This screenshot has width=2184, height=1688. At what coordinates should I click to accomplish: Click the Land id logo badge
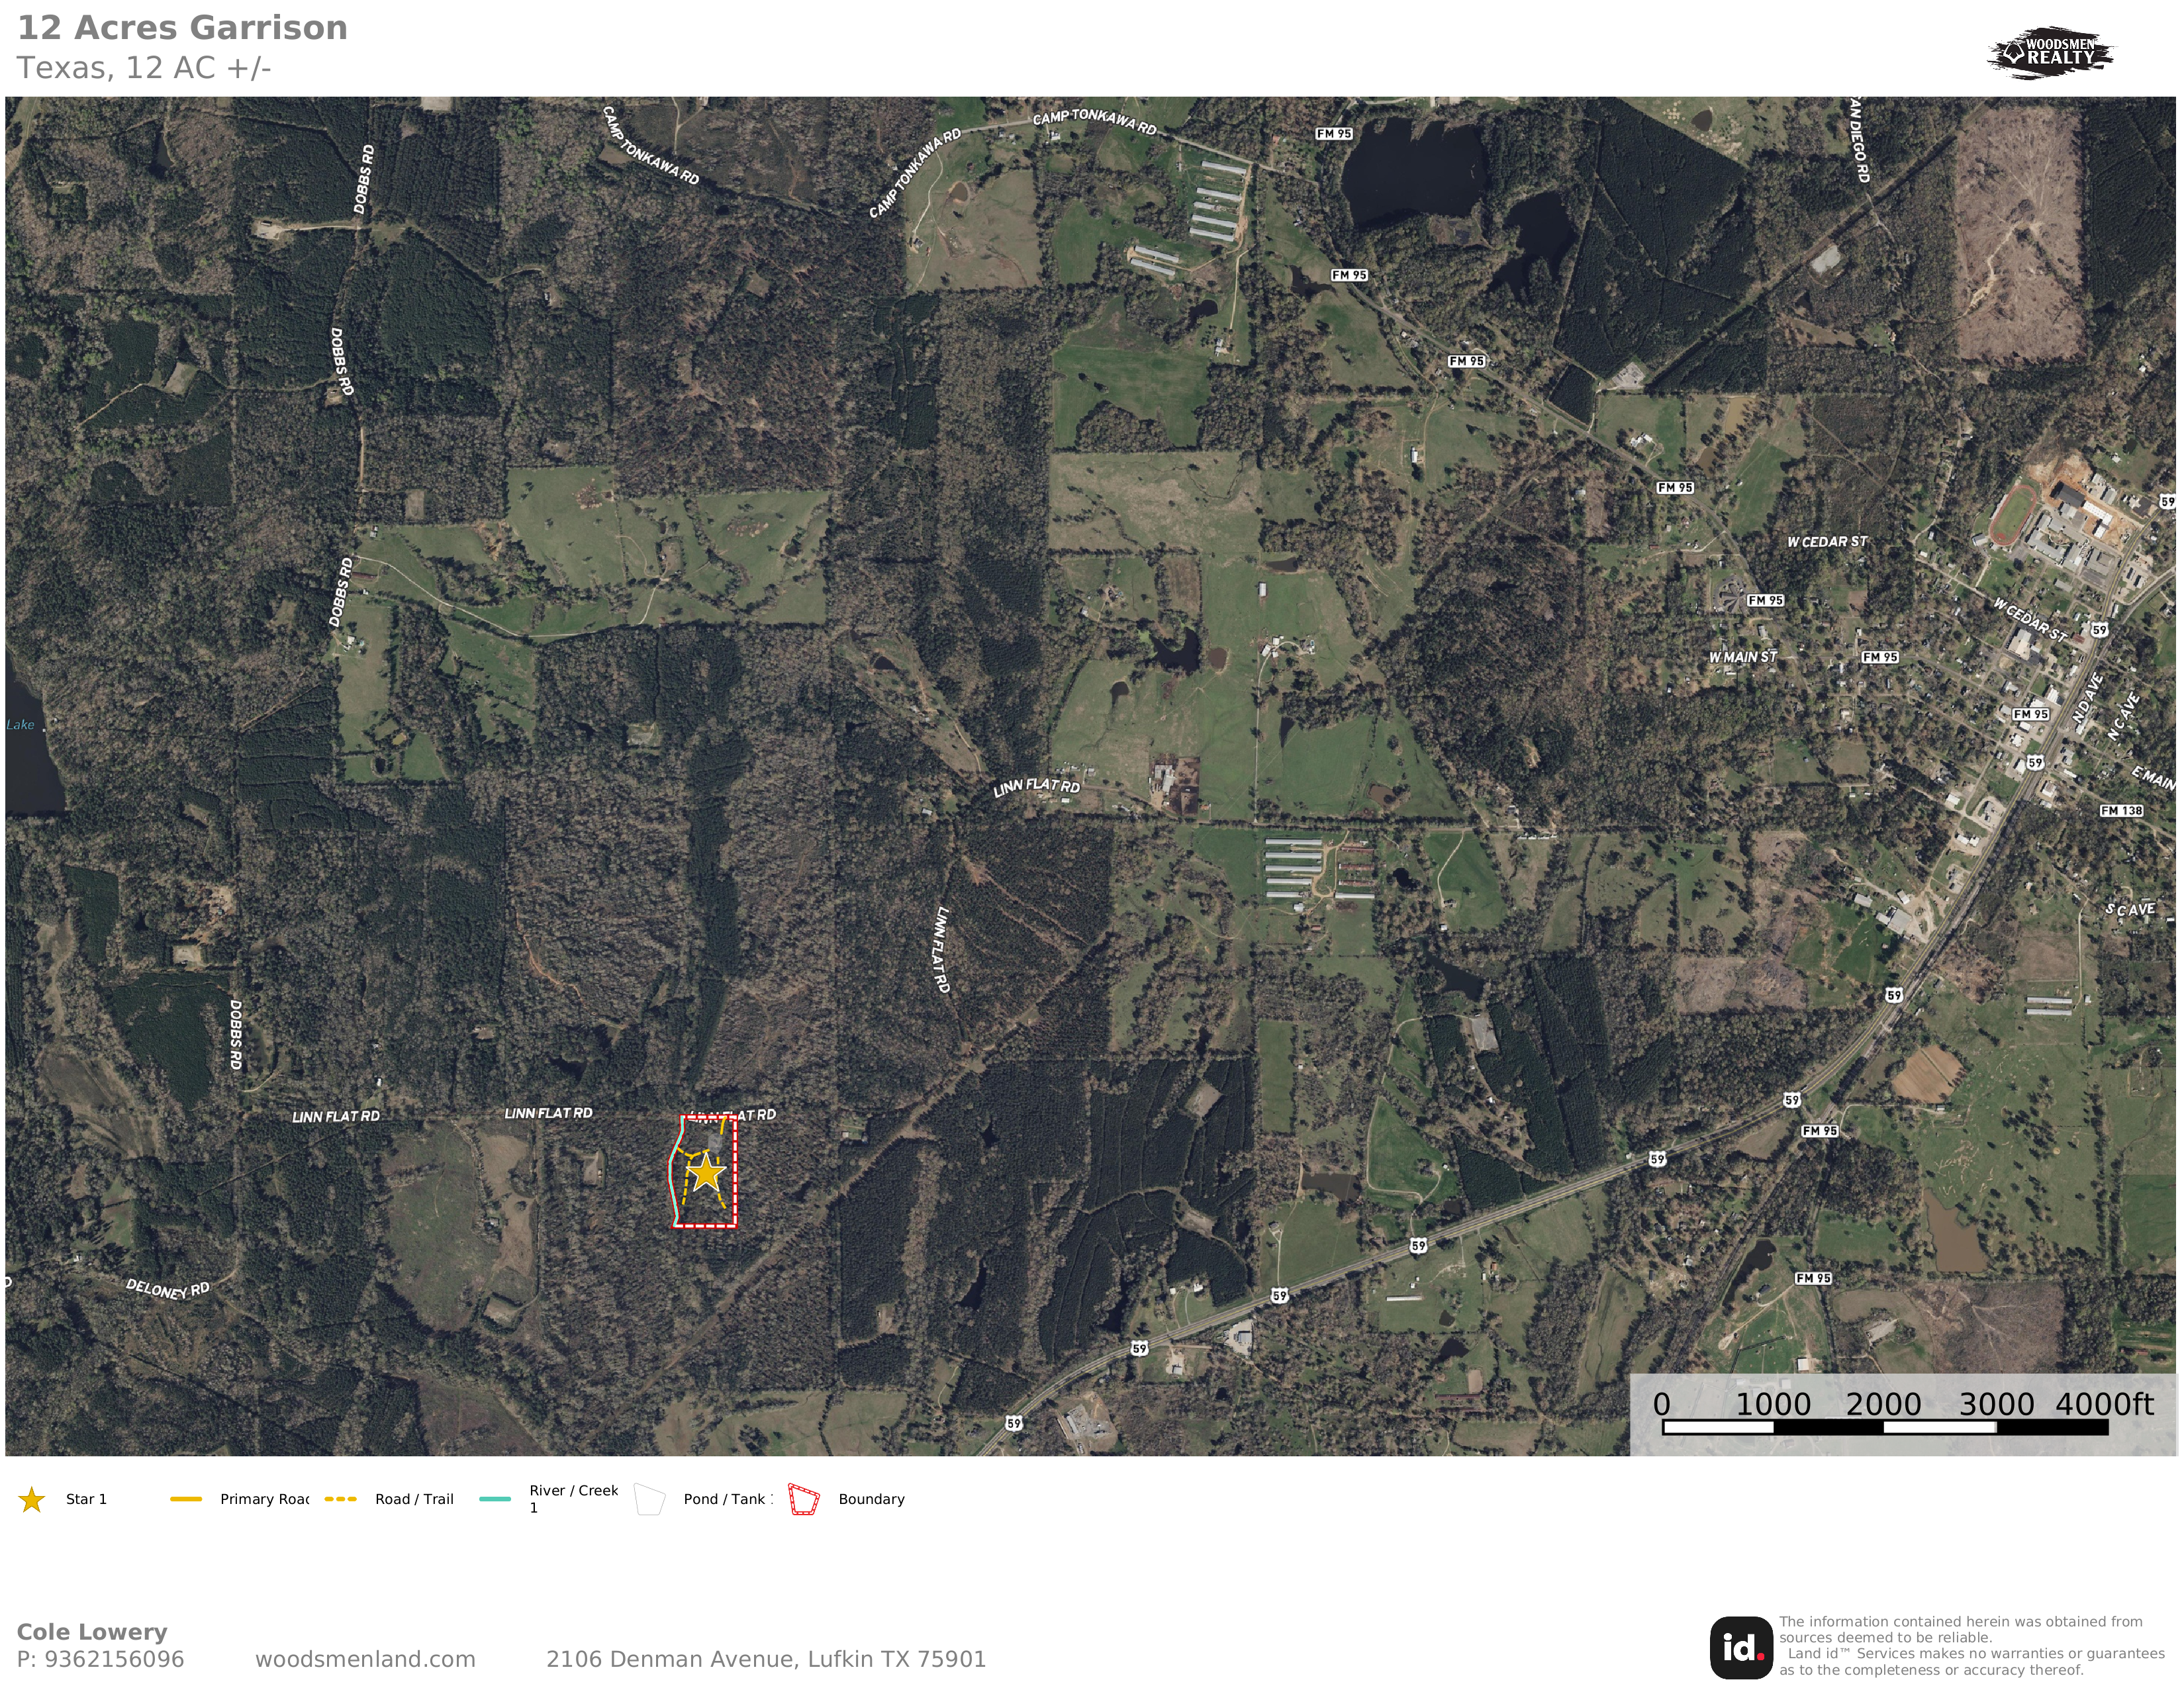click(x=1741, y=1648)
